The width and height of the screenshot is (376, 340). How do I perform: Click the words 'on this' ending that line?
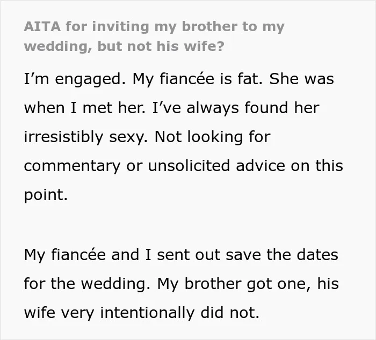click(317, 166)
